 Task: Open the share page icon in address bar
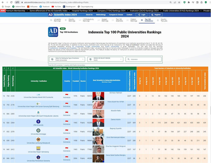[x=175, y=2]
